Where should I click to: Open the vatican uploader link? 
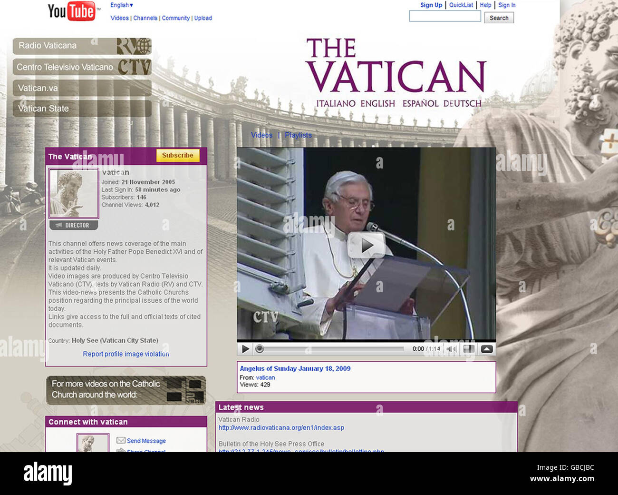tap(265, 377)
